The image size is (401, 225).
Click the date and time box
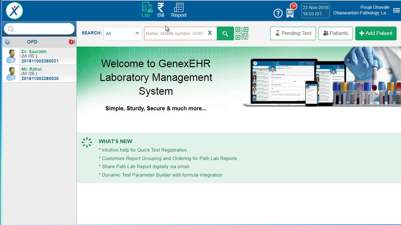pos(315,11)
